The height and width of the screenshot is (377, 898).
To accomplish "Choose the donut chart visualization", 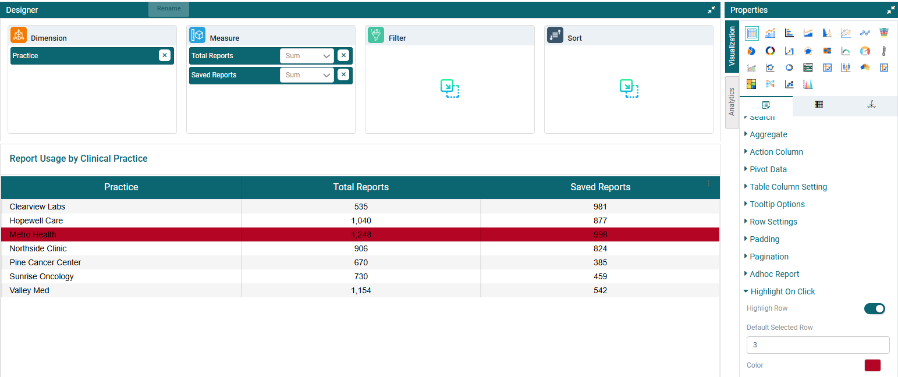I will pos(770,51).
